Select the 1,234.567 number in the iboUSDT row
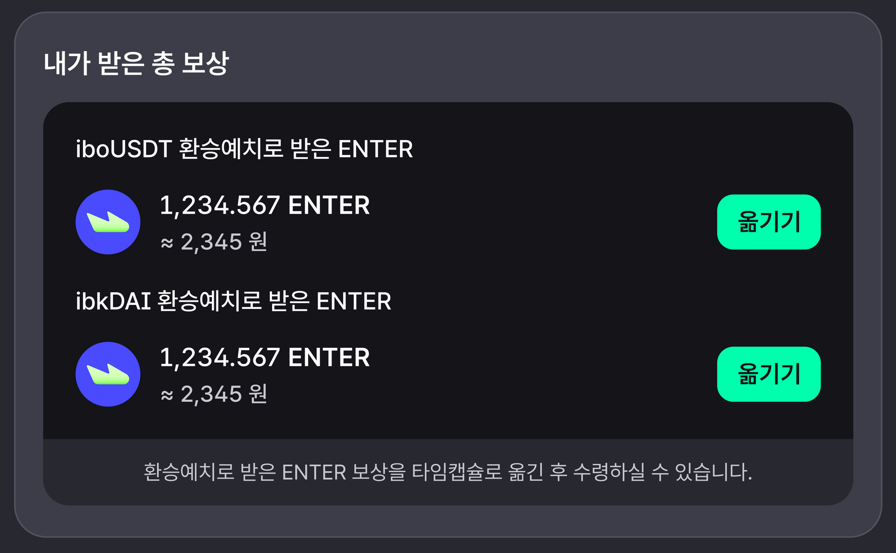This screenshot has width=896, height=553. pyautogui.click(x=220, y=206)
